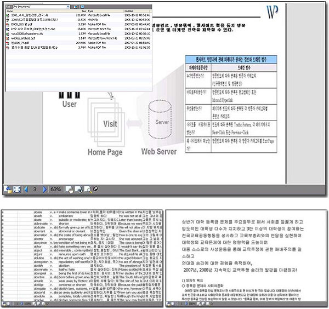This screenshot has width=329, height=309.
Task: Sort file list by Modified column header
Action: pyautogui.click(x=137, y=11)
